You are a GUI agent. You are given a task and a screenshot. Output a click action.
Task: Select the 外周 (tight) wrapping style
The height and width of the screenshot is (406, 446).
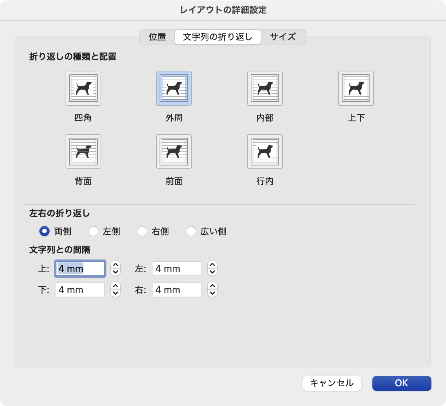point(173,88)
